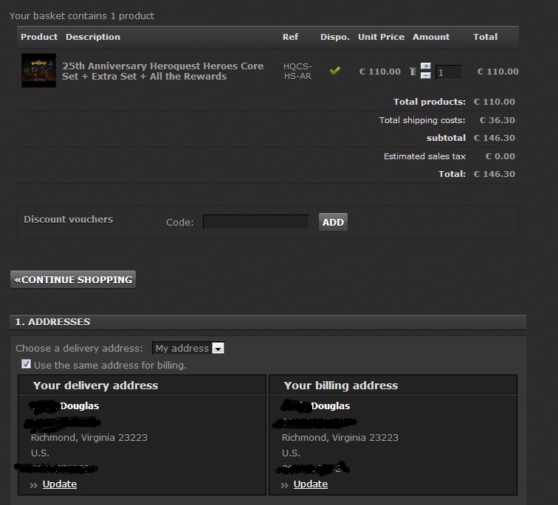Open the 'My address' delivery dropdown
The image size is (558, 505).
click(187, 348)
